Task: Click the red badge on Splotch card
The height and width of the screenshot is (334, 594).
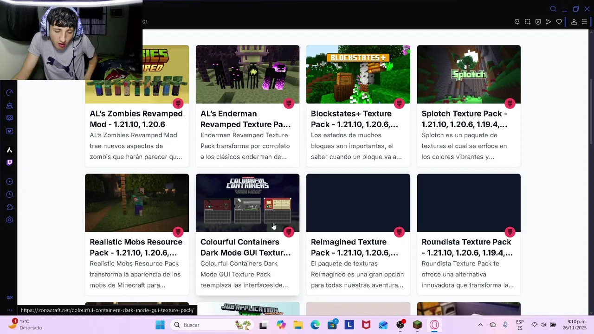Action: click(510, 103)
